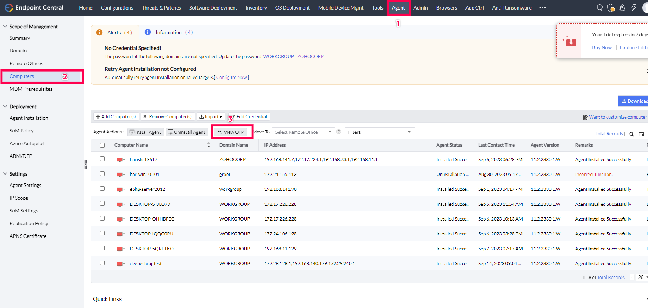648x308 pixels.
Task: Tick the checkbox for DESKTOP-IQQG0RU
Action: (102, 233)
